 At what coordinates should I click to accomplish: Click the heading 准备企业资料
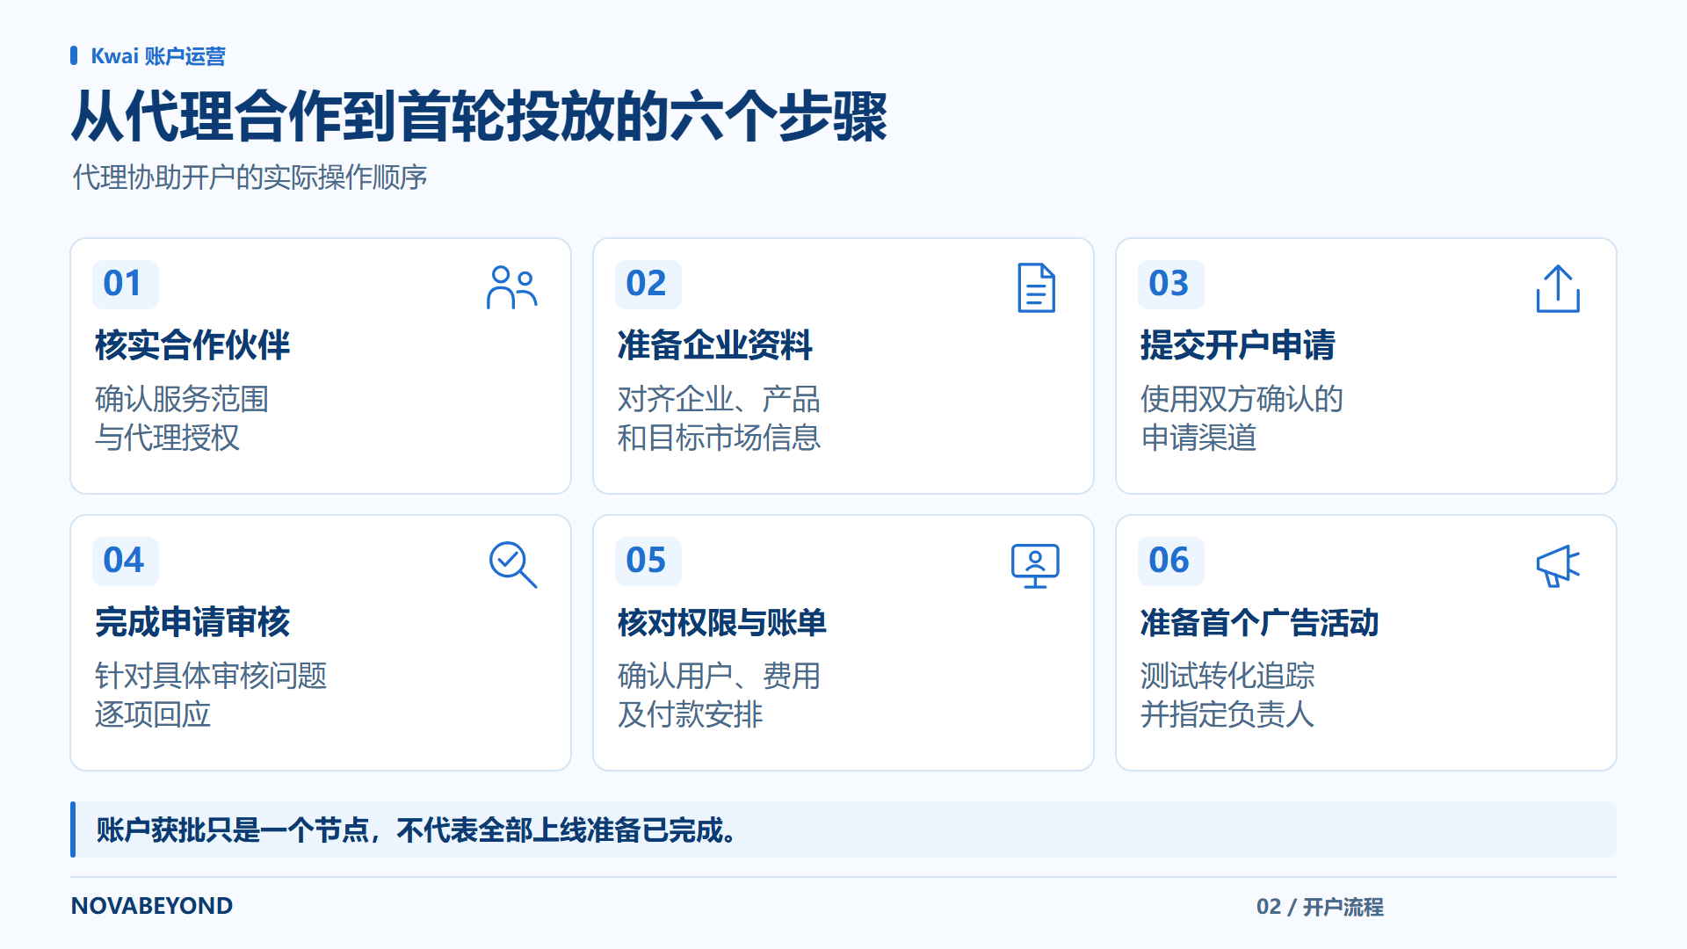point(715,345)
